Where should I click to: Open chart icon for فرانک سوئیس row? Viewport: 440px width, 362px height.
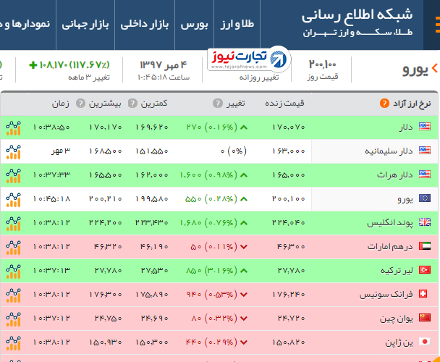click(14, 295)
